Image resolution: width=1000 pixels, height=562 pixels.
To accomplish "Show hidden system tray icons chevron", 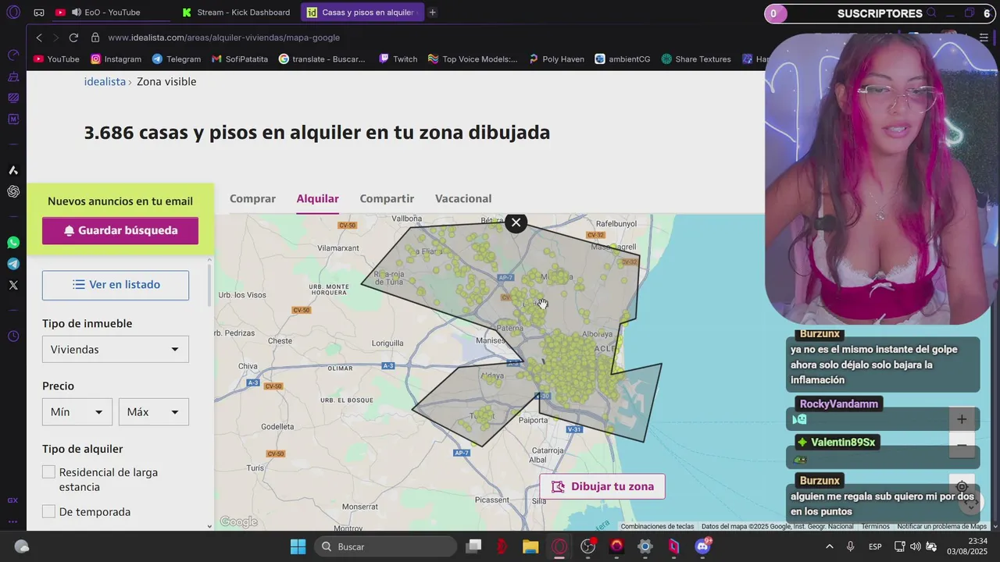I will tap(829, 546).
